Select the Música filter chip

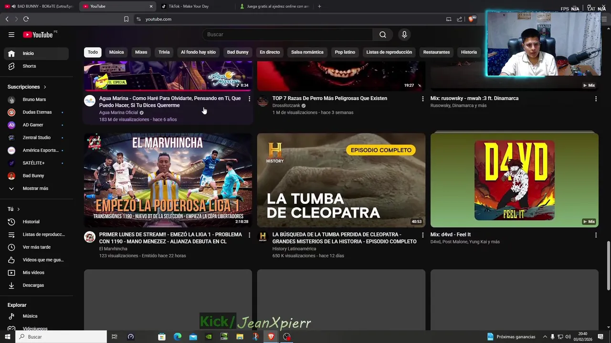(116, 52)
